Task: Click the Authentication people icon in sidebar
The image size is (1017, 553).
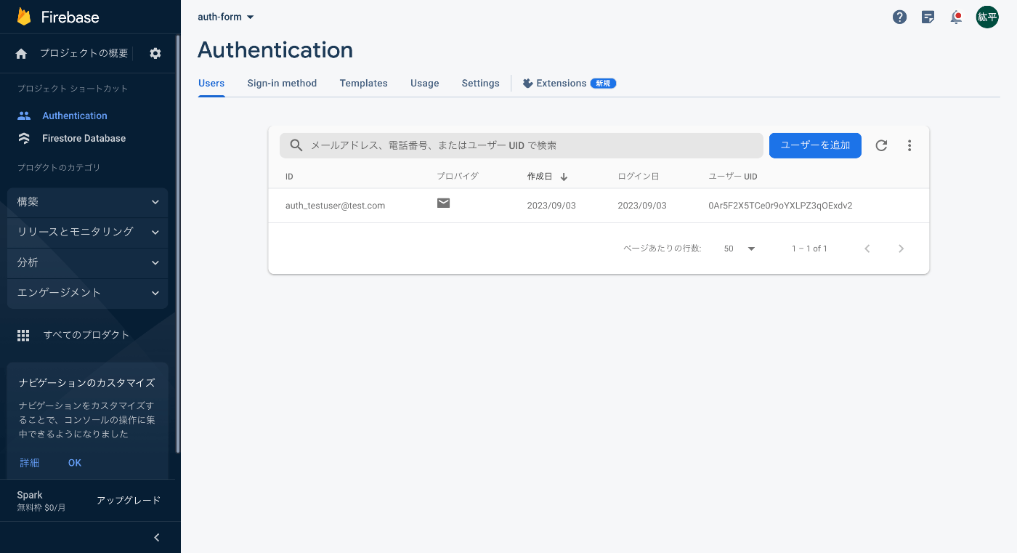Action: click(x=24, y=116)
